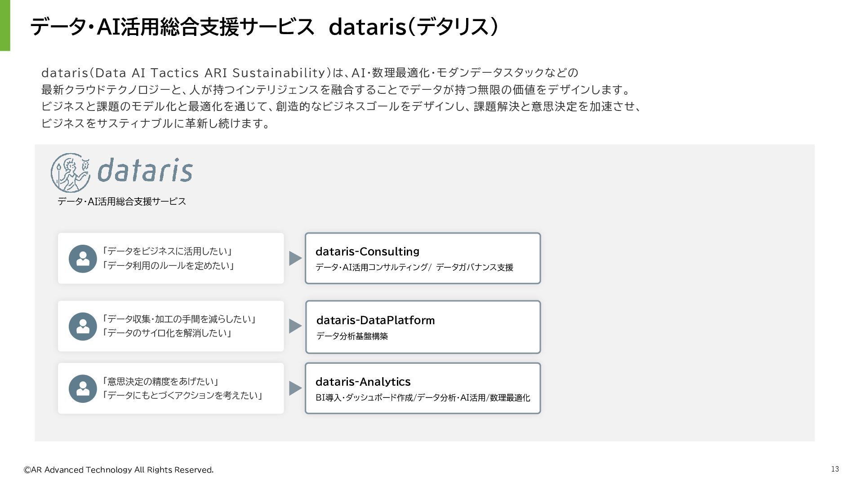
Task: Select the dataris-Analytics heading
Action: (x=363, y=382)
